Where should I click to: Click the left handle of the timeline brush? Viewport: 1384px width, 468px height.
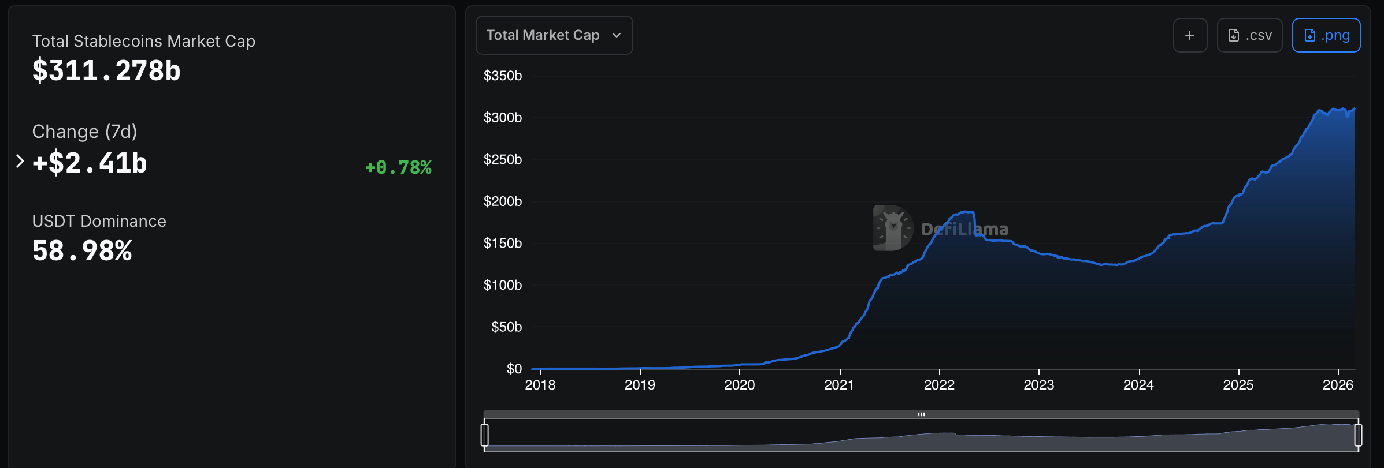click(485, 436)
